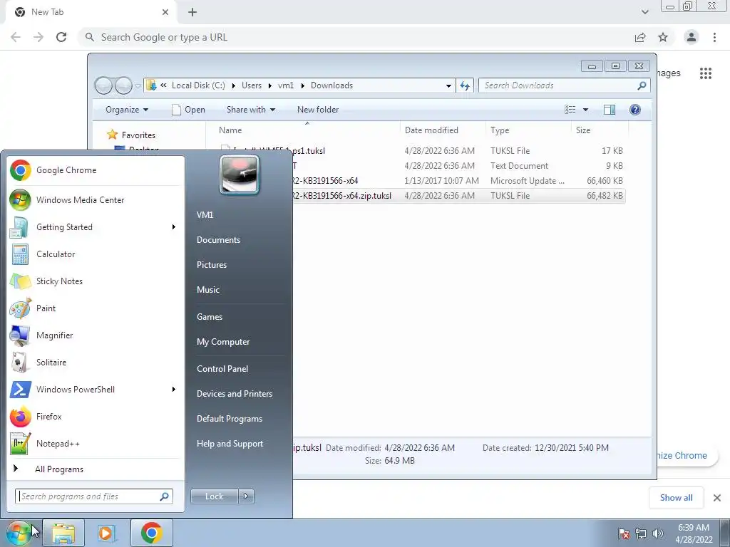Open Windows Explorer taskbar icon
The image size is (730, 547).
click(63, 533)
